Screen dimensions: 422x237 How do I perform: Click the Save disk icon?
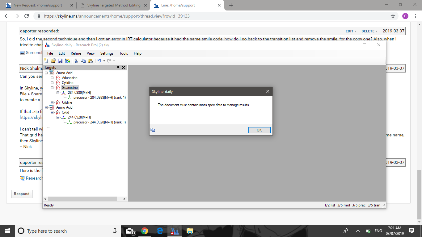60,61
